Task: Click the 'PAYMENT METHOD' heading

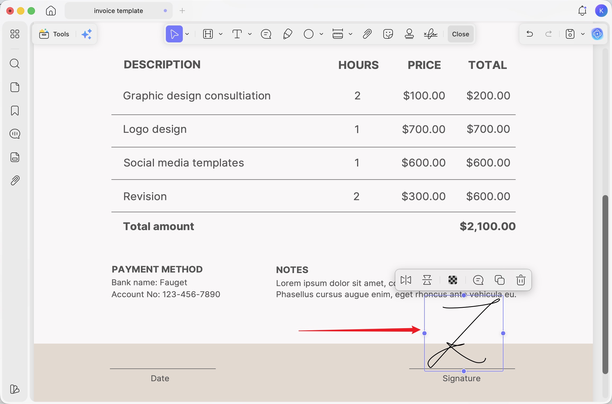Action: point(157,269)
